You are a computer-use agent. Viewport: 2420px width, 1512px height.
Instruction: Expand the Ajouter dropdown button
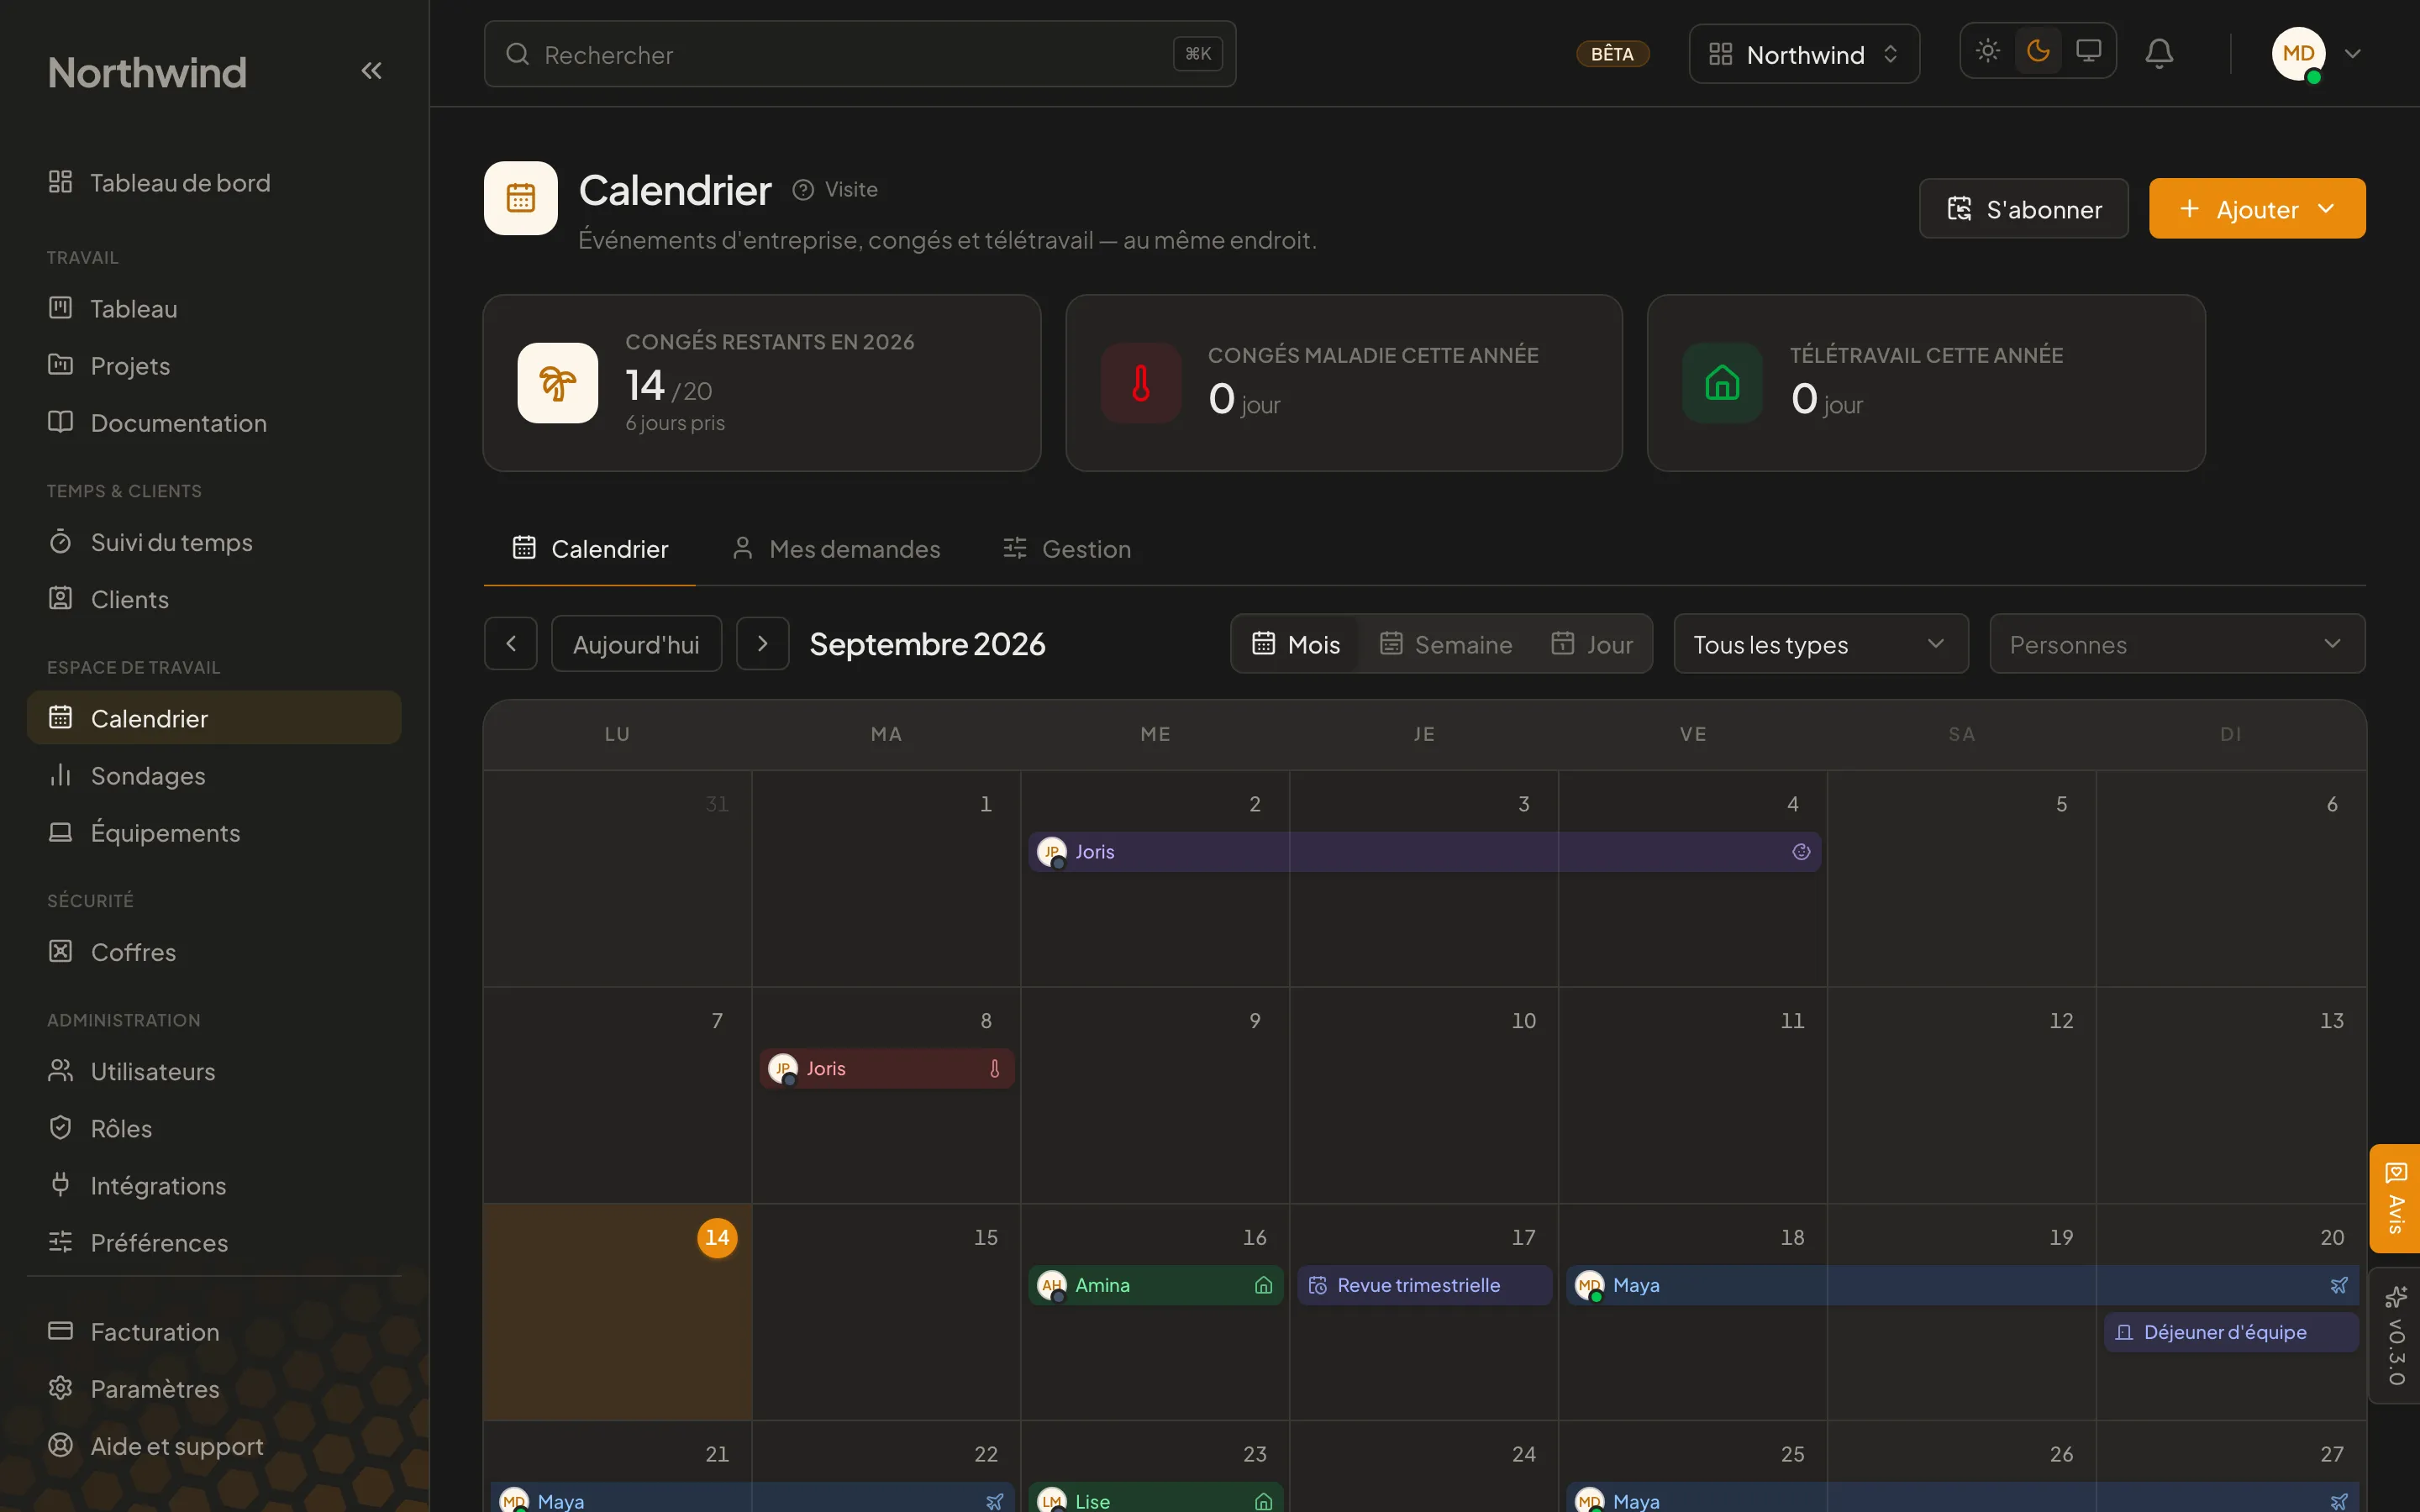pyautogui.click(x=2257, y=209)
